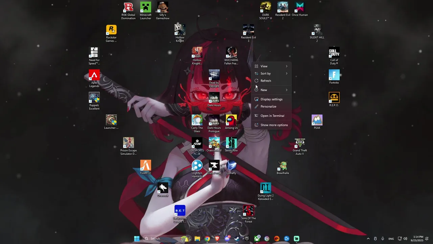The image size is (433, 244).
Task: Select the FiveM (2) desktop icon
Action: (x=145, y=167)
